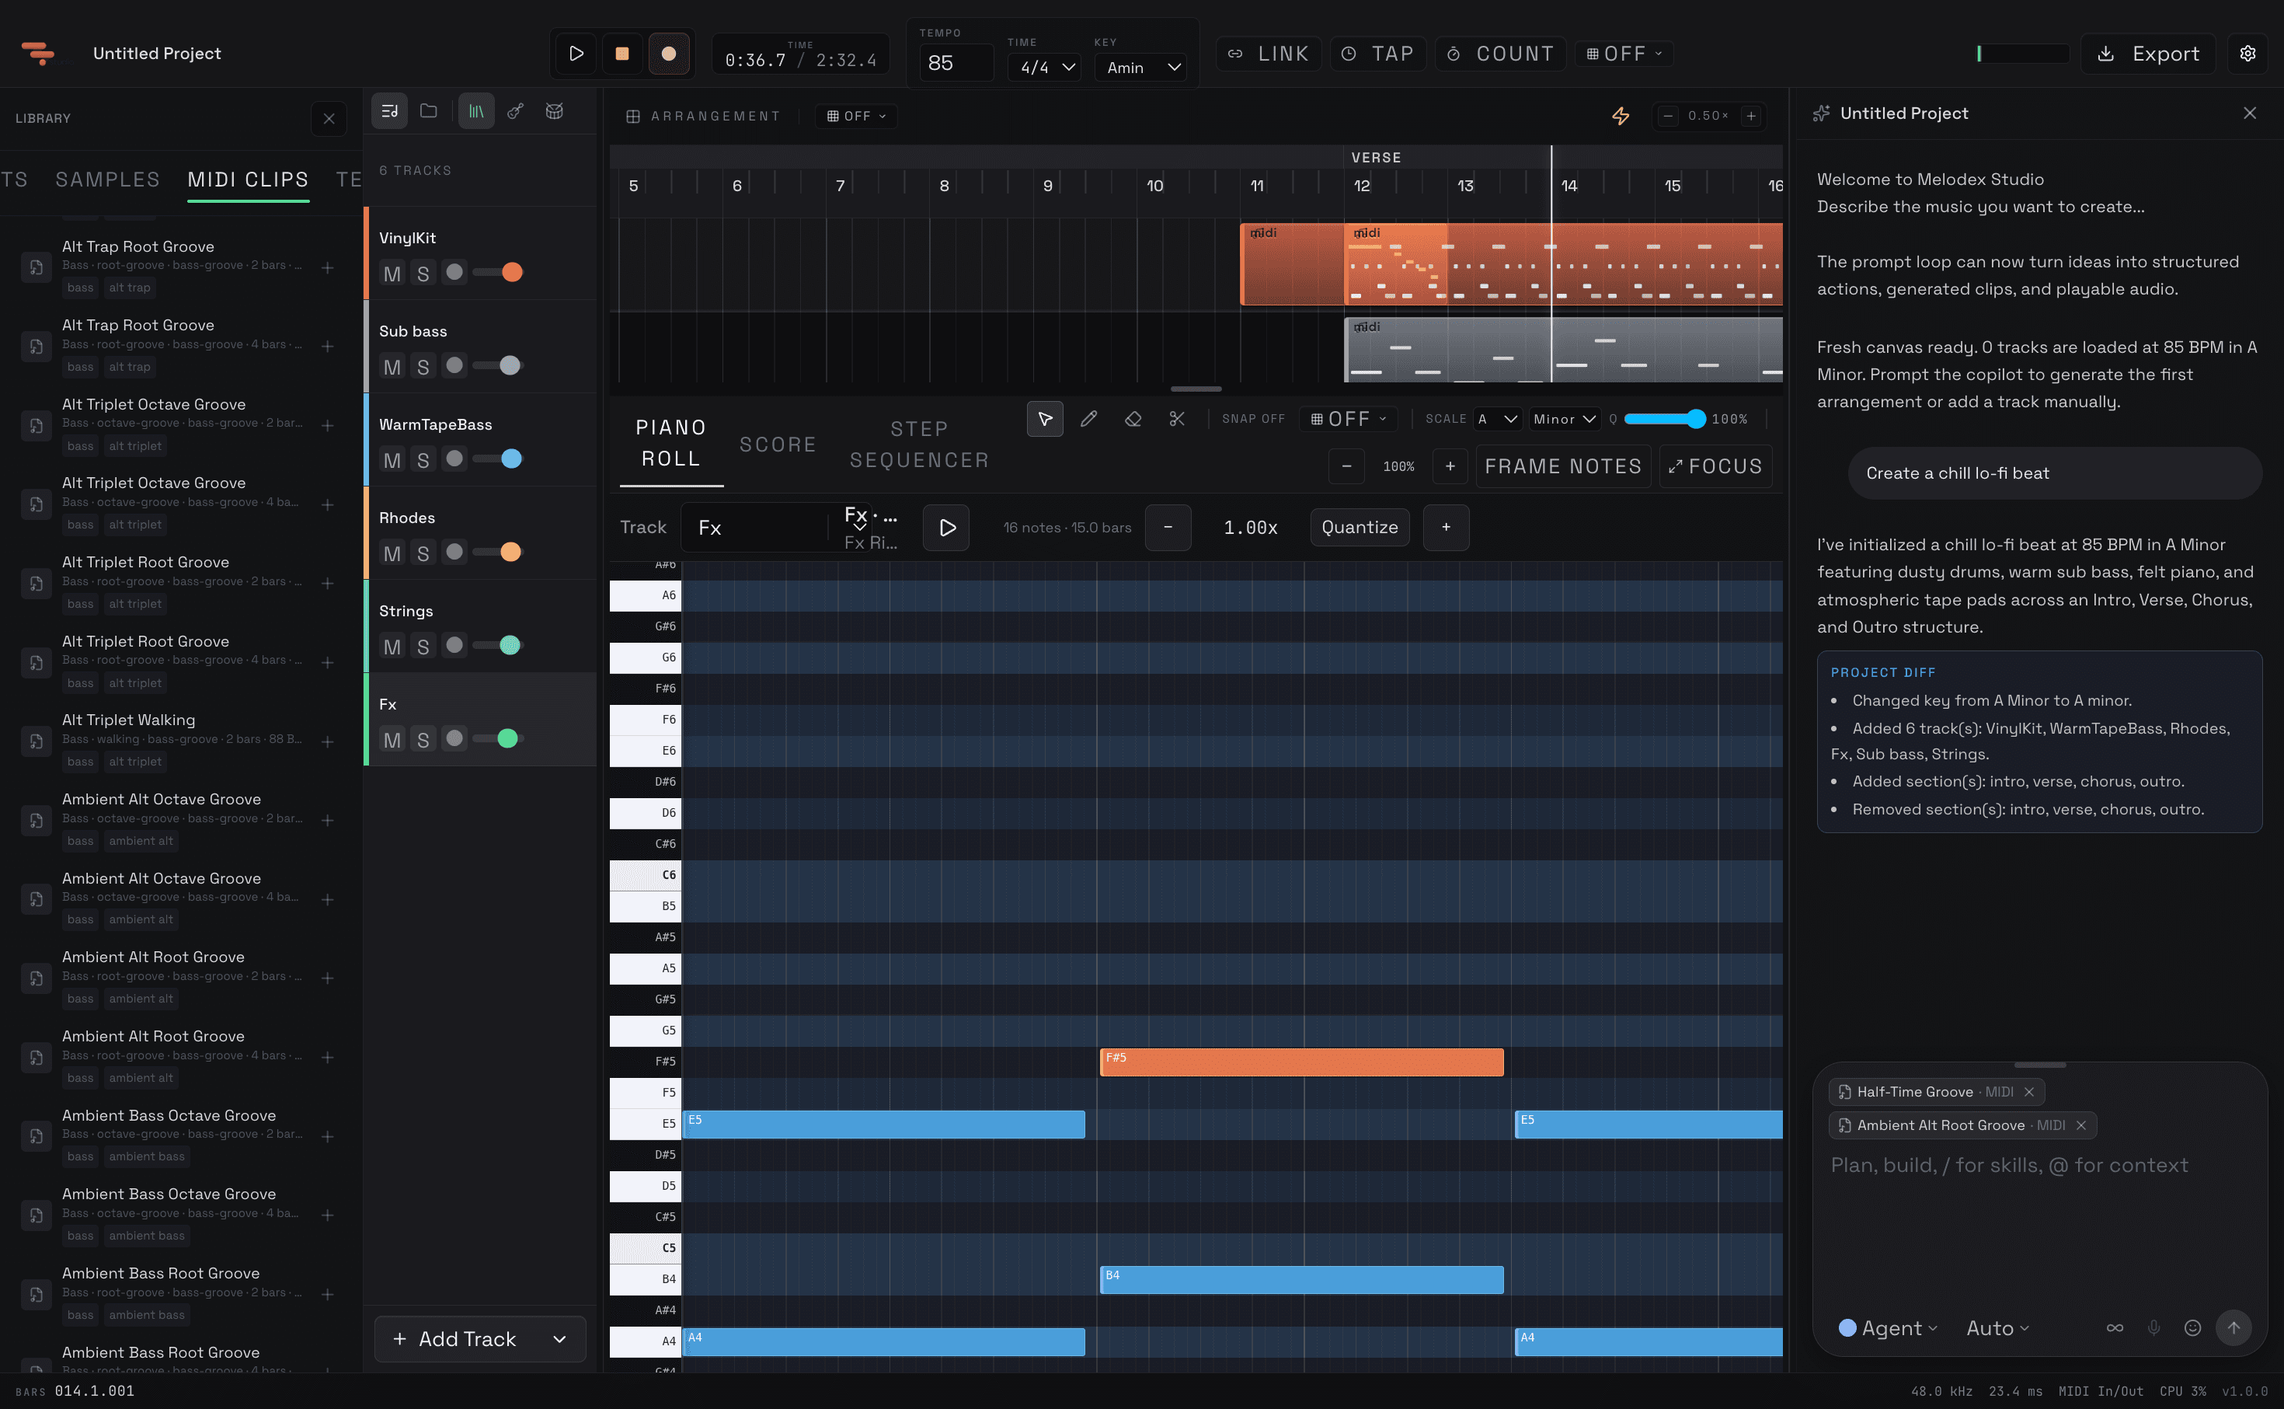Switch to the SAMPLES library tab
This screenshot has width=2284, height=1409.
click(x=107, y=179)
